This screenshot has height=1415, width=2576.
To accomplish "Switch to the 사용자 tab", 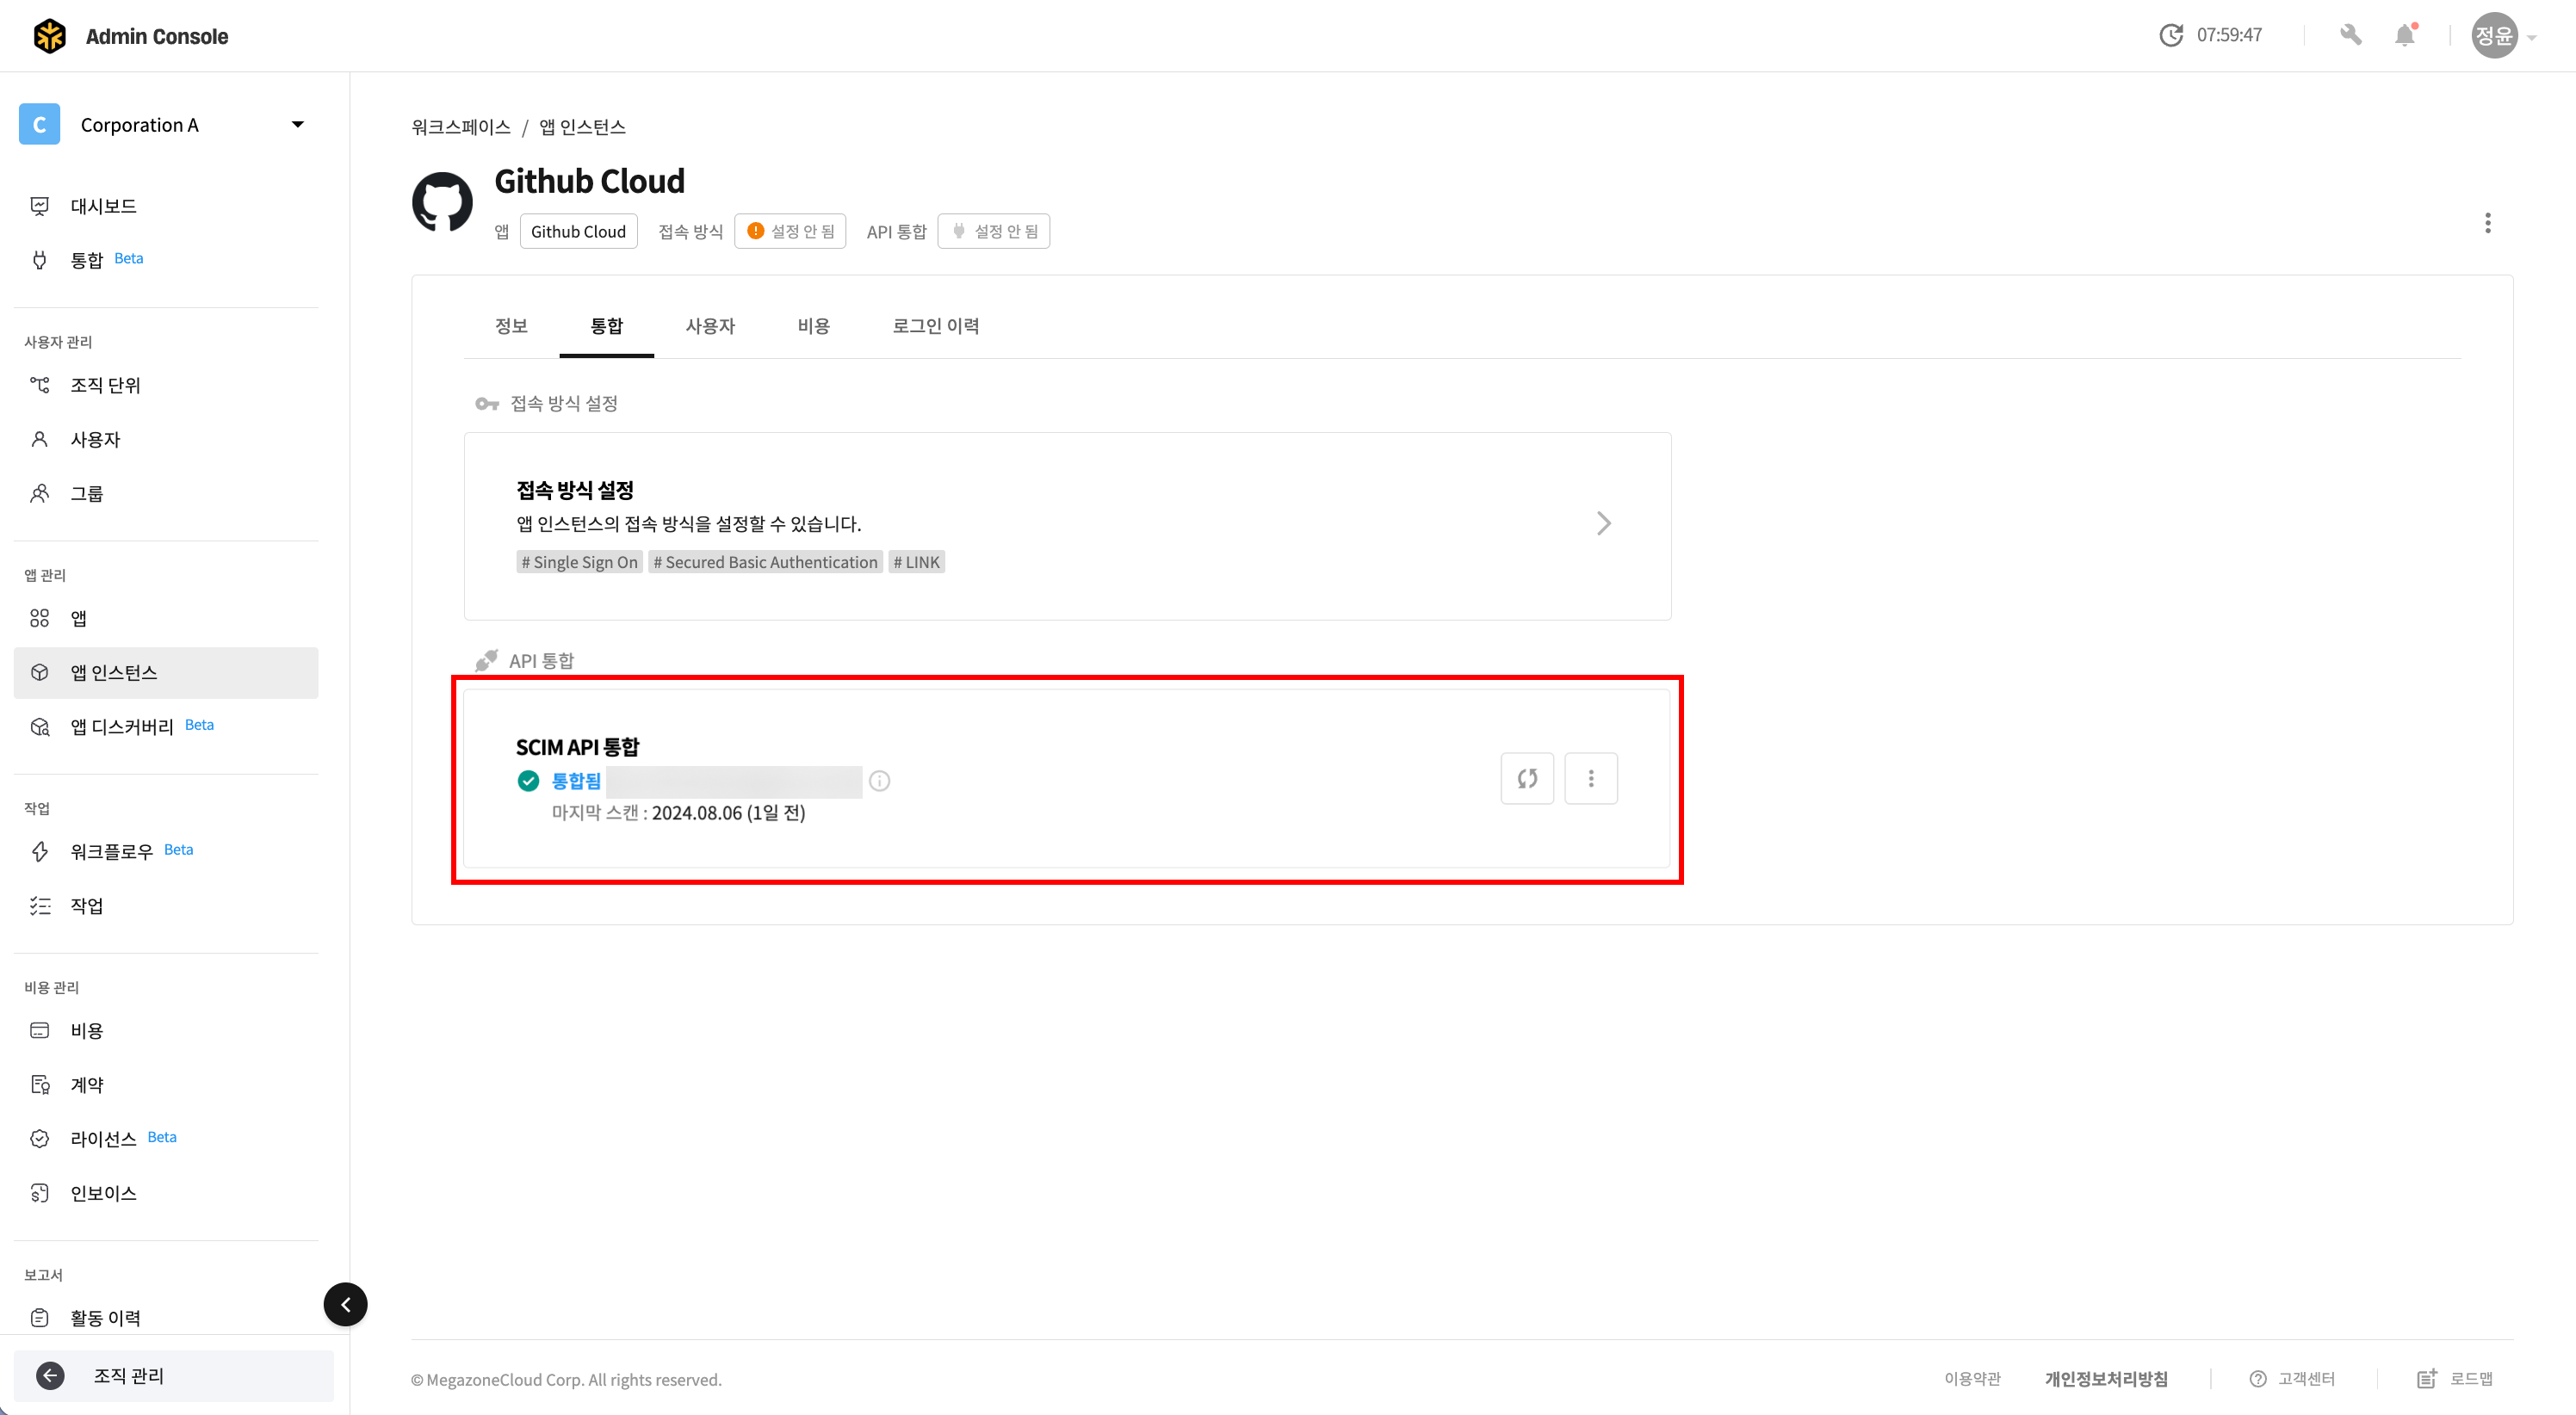I will click(x=710, y=326).
